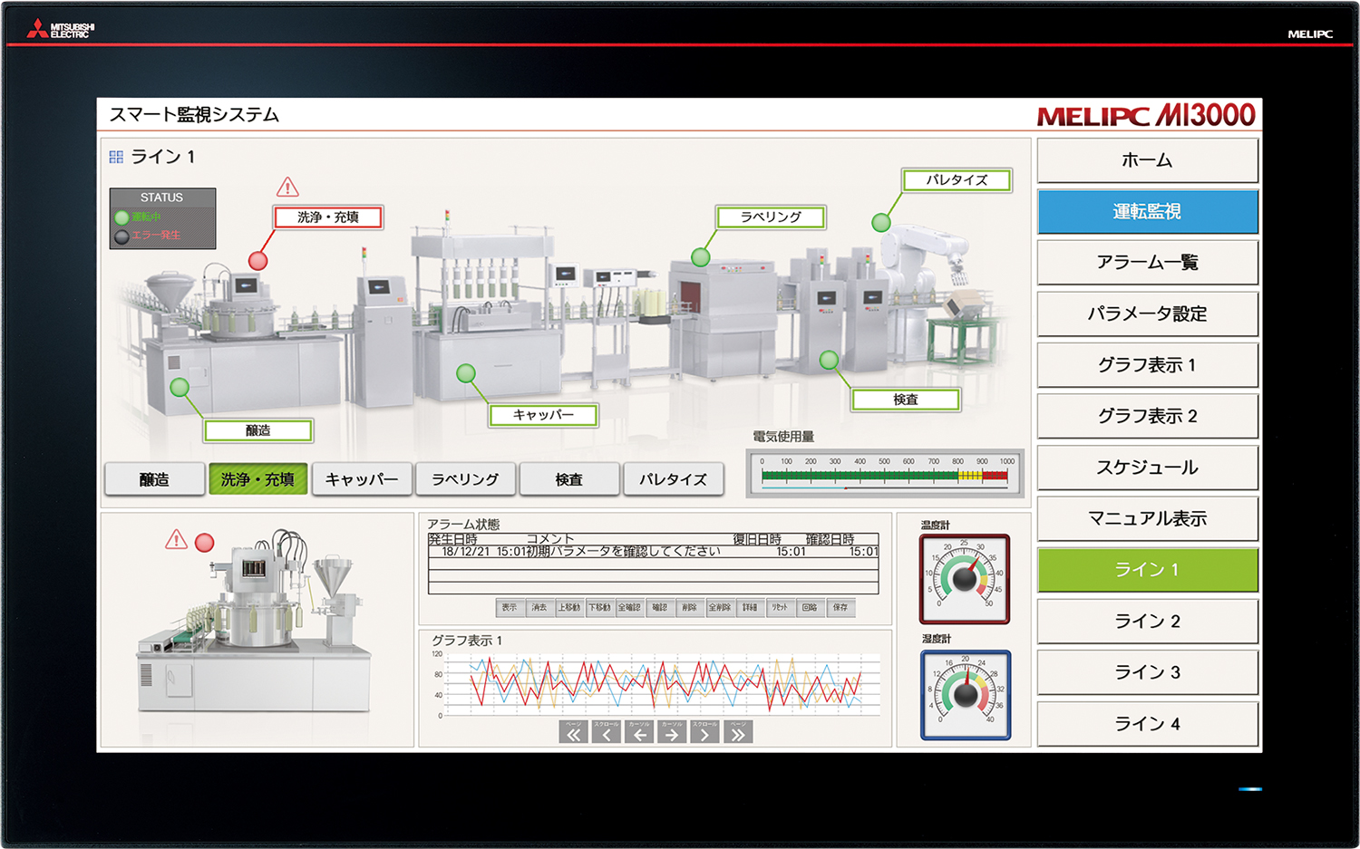Switch to ライン 2
Screen dimensions: 1360x849
click(1147, 621)
